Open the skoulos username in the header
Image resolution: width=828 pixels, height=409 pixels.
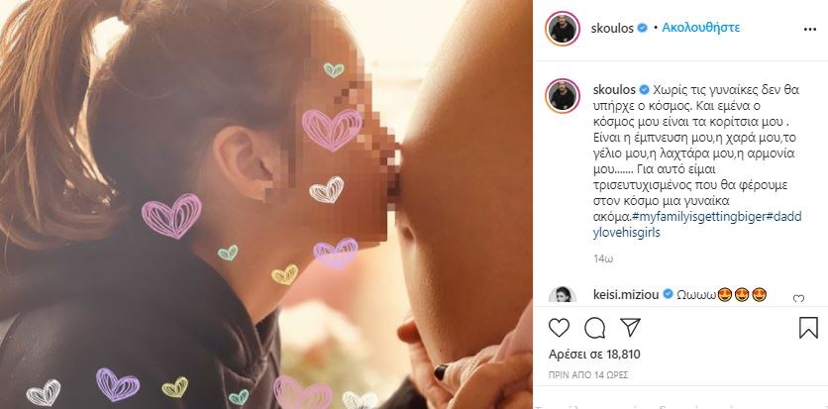pyautogui.click(x=612, y=29)
